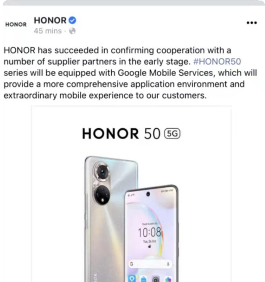This screenshot has width=265, height=282.
Task: Click the punch-hole front camera on phone
Action: click(148, 194)
